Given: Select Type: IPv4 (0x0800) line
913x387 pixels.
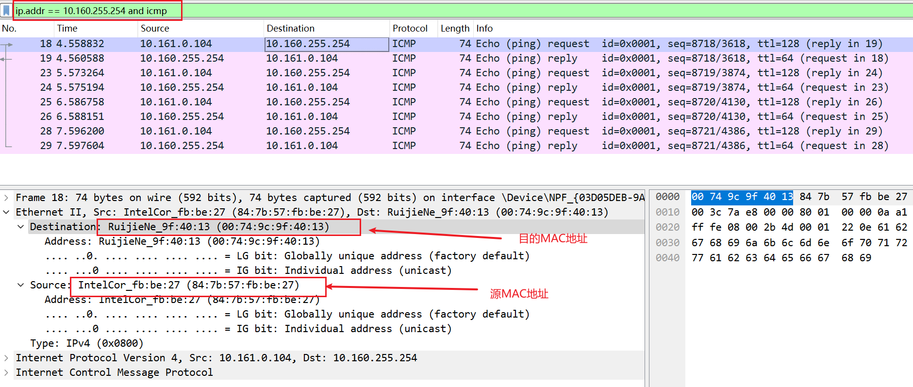Looking at the screenshot, I should pyautogui.click(x=87, y=343).
